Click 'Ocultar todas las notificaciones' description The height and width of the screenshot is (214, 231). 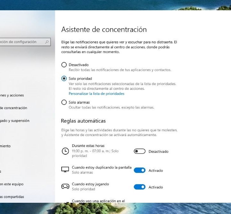[112, 107]
